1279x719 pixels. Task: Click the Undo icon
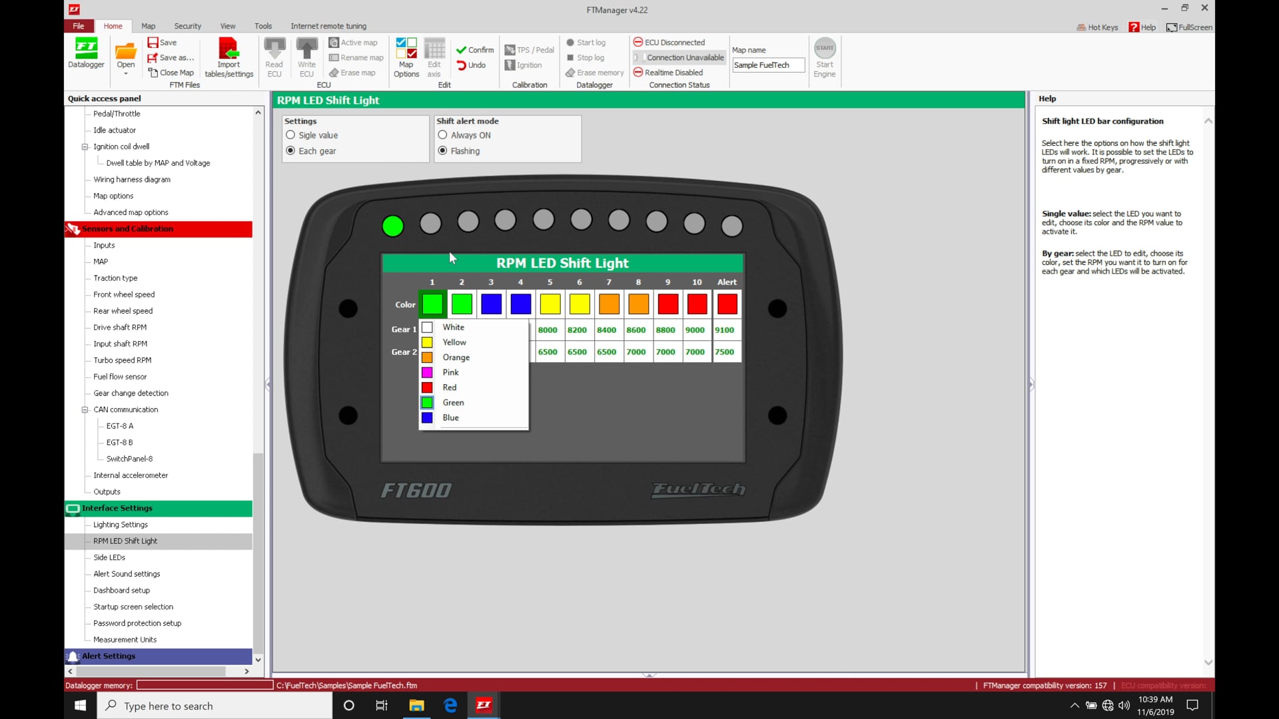(473, 65)
